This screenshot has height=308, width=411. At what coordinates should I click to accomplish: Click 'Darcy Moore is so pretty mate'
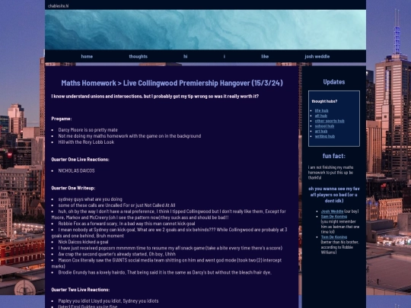pos(88,129)
